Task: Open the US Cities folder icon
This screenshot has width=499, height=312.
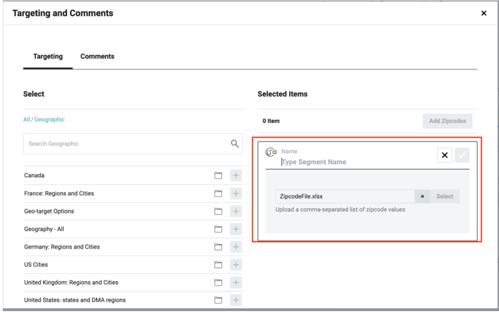Action: click(218, 265)
